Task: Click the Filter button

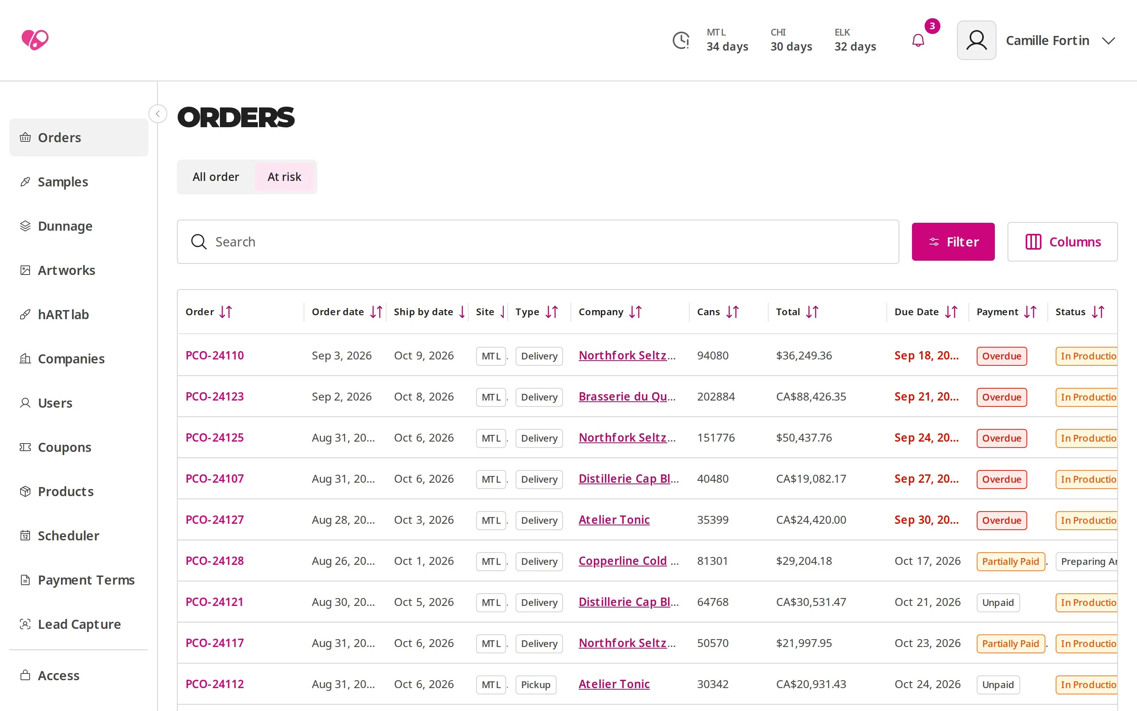Action: coord(953,242)
